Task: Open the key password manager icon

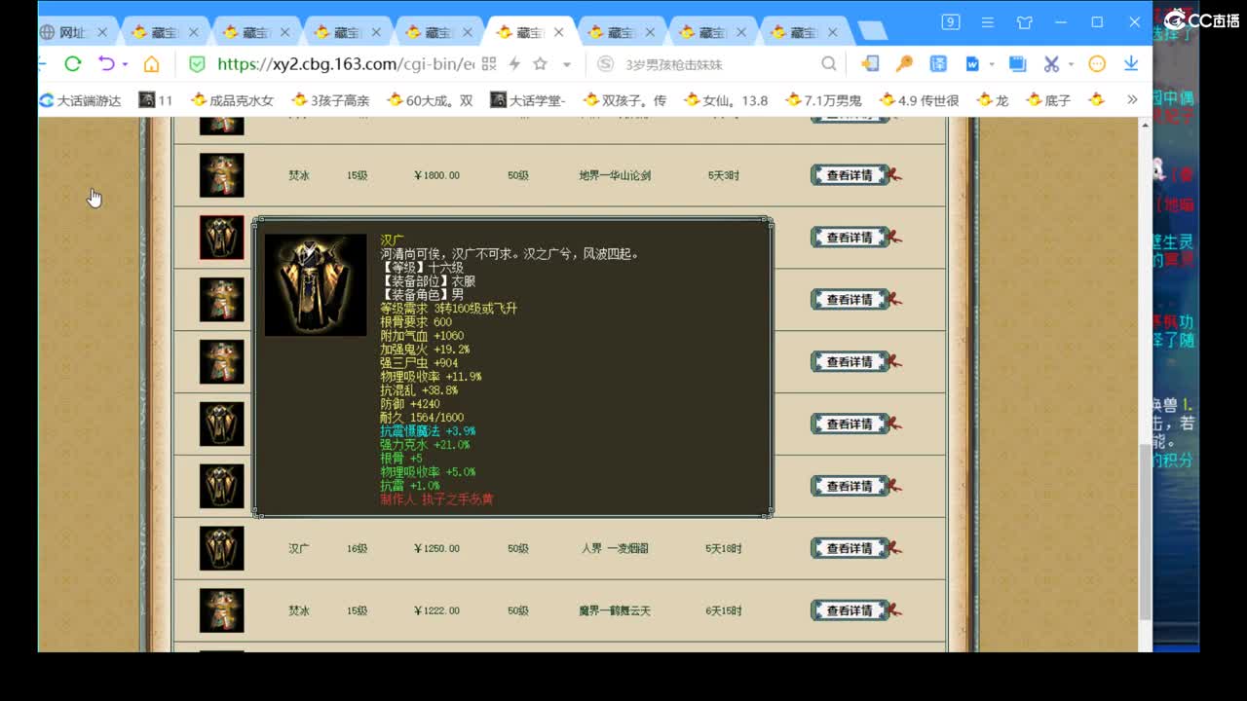Action: [904, 64]
